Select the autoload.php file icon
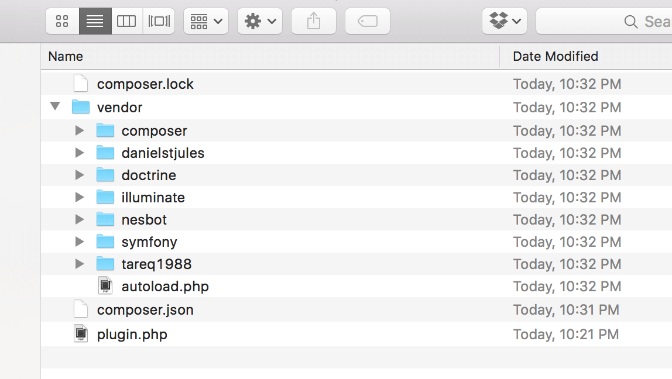The height and width of the screenshot is (379, 672). click(x=105, y=285)
